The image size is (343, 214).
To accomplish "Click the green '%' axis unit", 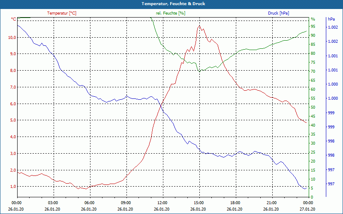I will [313, 19].
